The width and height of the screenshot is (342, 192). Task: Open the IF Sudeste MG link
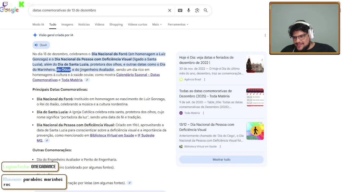(x=146, y=135)
